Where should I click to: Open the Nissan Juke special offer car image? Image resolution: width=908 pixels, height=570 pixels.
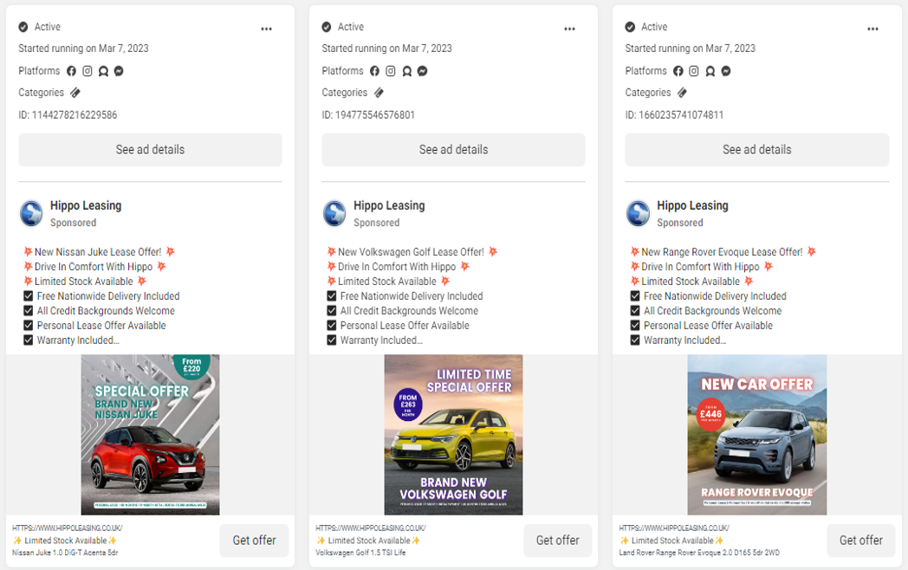pyautogui.click(x=150, y=435)
